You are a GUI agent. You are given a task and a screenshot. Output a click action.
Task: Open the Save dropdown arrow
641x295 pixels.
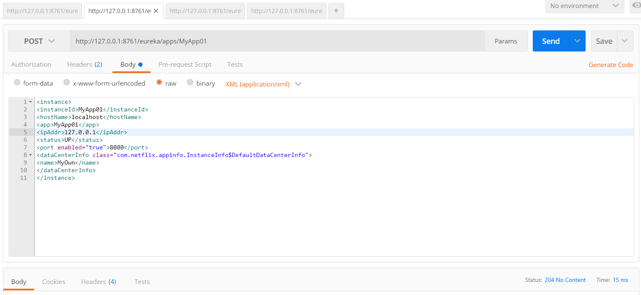[x=625, y=41]
